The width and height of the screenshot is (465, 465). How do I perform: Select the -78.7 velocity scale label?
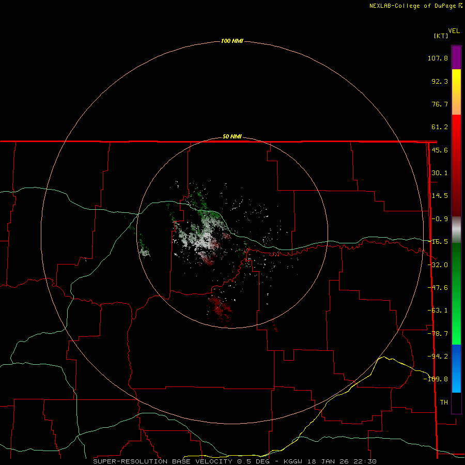(438, 334)
